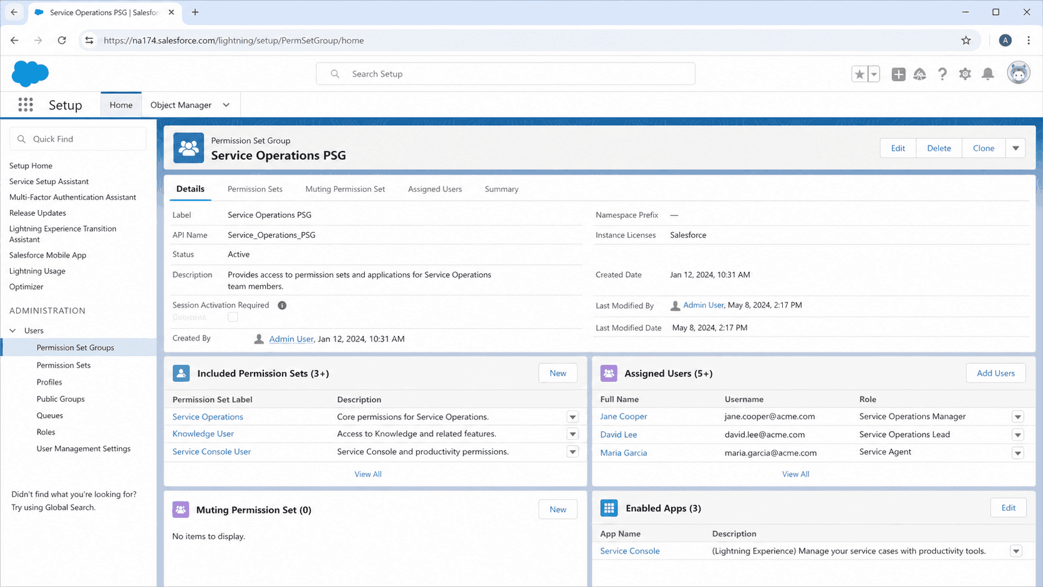Viewport: 1043px width, 587px height.
Task: Open the Trailhead guidance icon
Action: [x=920, y=74]
